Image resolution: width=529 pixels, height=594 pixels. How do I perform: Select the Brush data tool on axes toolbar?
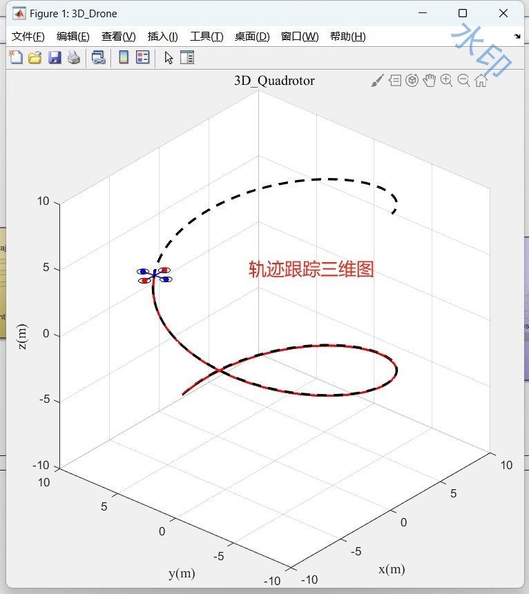377,80
